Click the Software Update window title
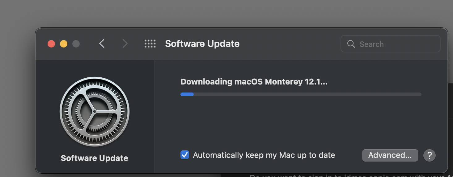453x177 pixels. (202, 44)
